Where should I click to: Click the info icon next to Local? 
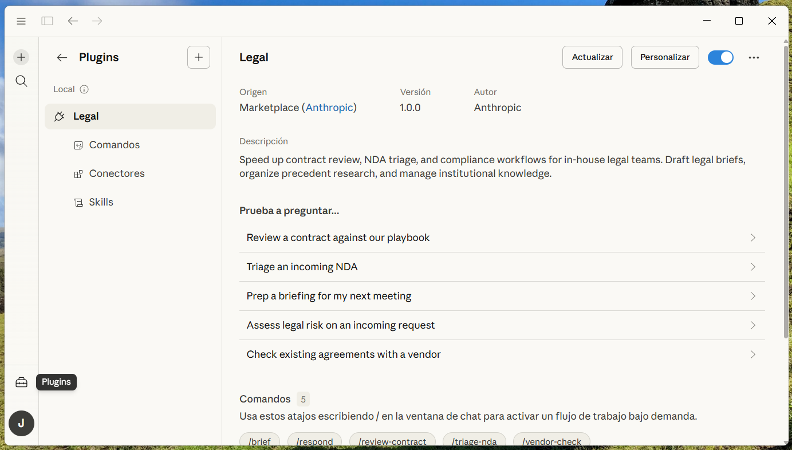(84, 89)
